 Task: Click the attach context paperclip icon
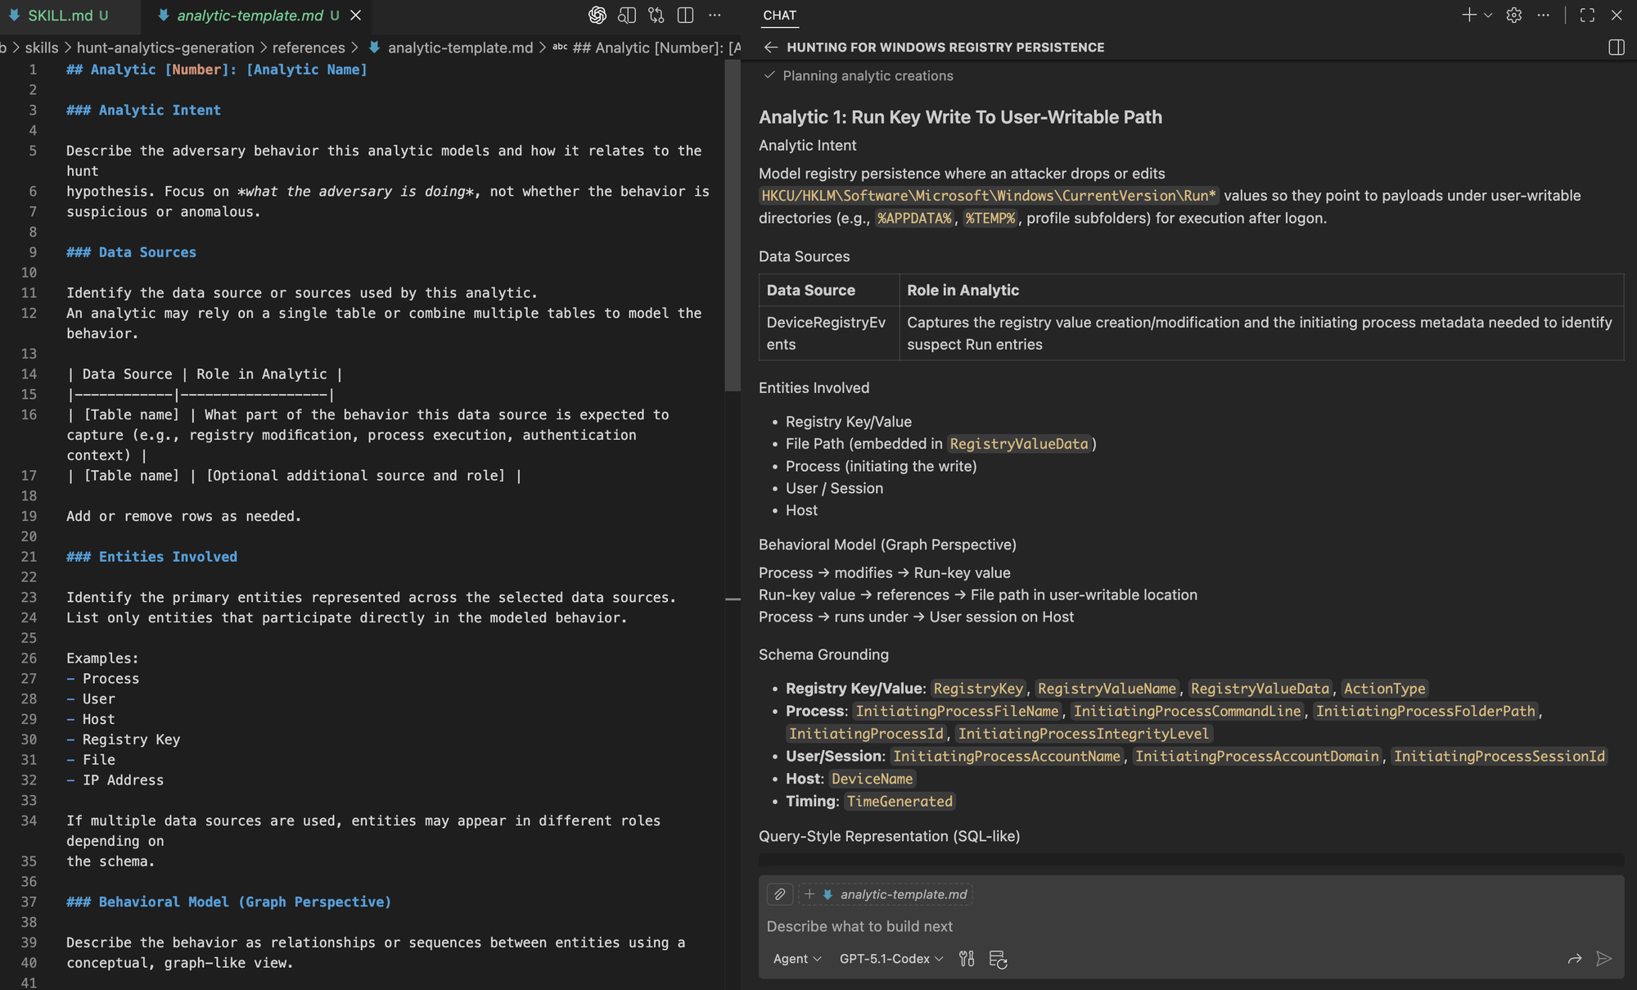coord(780,894)
